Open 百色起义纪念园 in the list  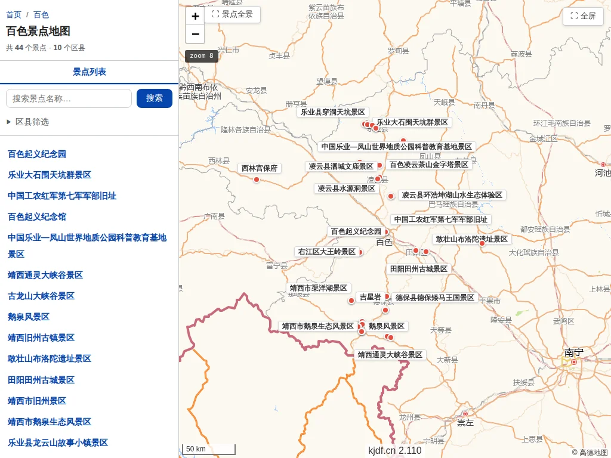point(37,154)
